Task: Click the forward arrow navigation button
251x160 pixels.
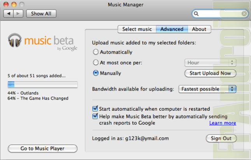Action: click(18, 14)
